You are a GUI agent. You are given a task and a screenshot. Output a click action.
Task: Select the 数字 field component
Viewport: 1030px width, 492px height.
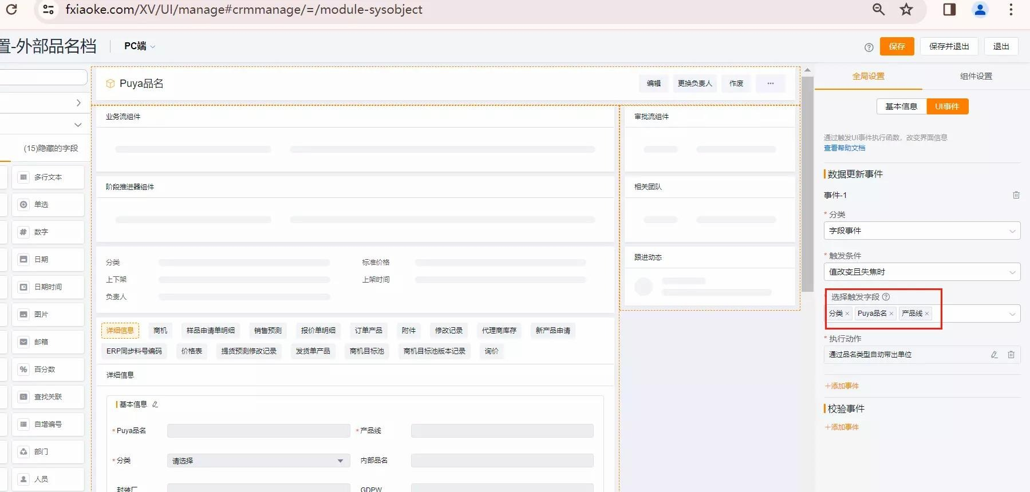[x=48, y=232]
